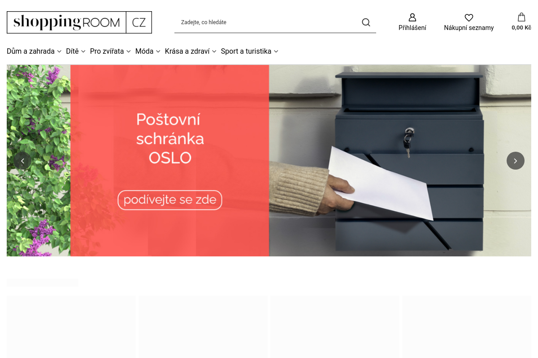
Task: Click the 0,00 Kč cart total
Action: [521, 28]
